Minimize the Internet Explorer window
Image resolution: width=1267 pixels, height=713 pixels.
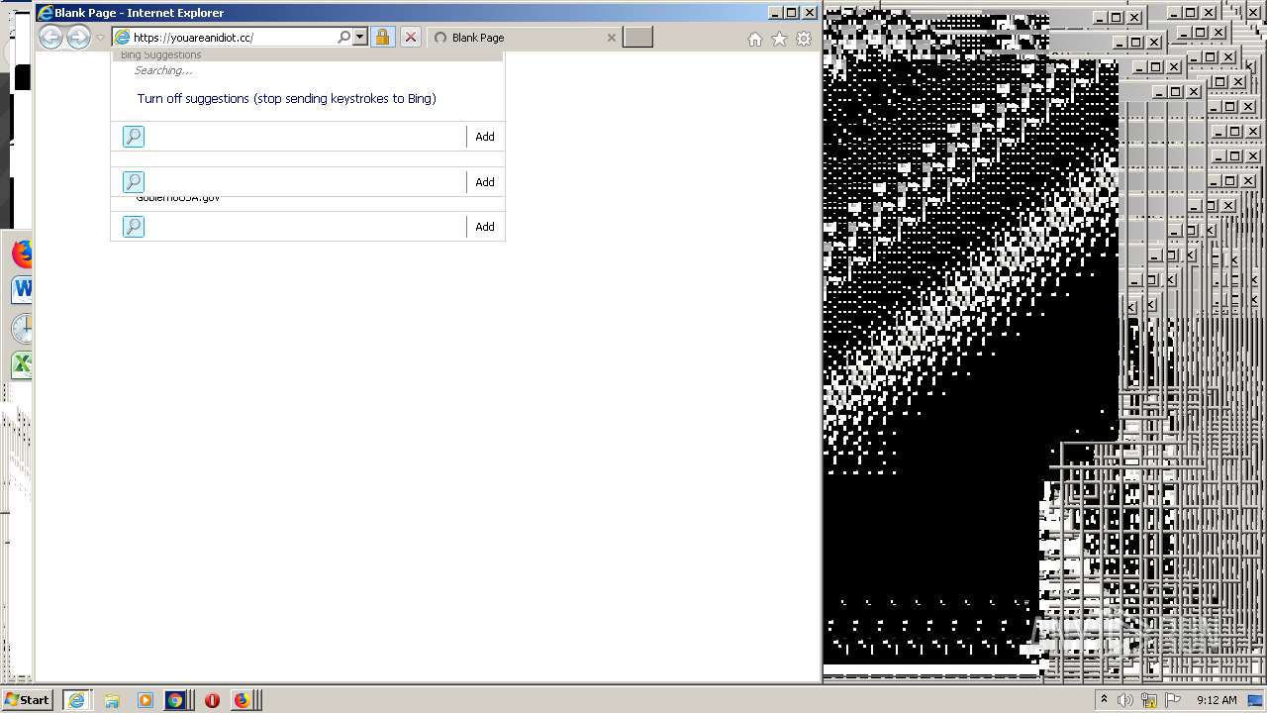click(x=775, y=13)
